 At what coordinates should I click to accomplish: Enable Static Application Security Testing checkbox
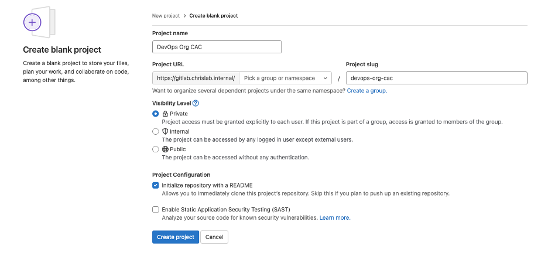(156, 209)
